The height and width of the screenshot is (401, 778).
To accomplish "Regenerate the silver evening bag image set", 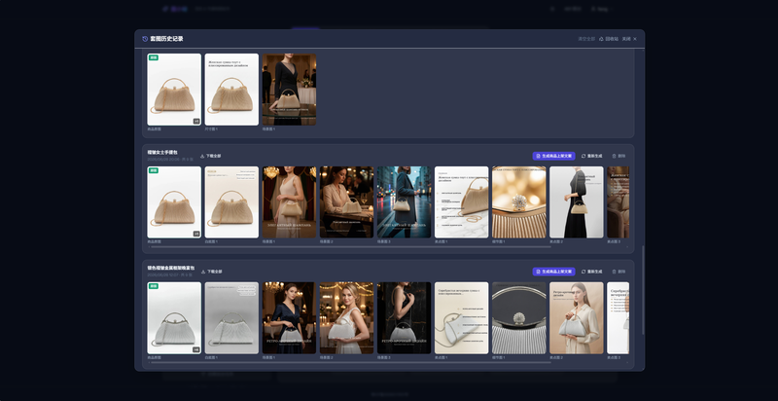I will point(591,272).
